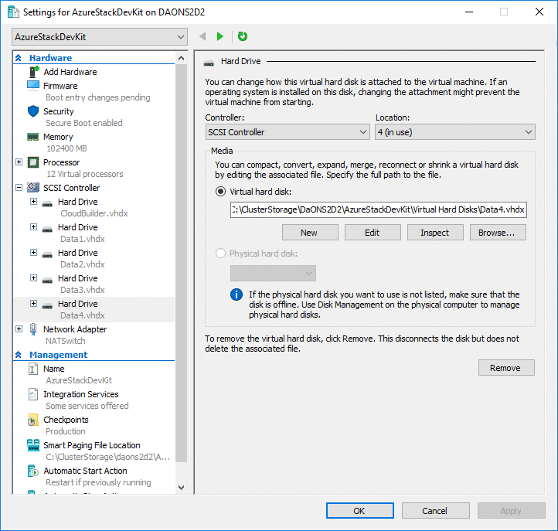Click the Memory chip icon

click(33, 137)
